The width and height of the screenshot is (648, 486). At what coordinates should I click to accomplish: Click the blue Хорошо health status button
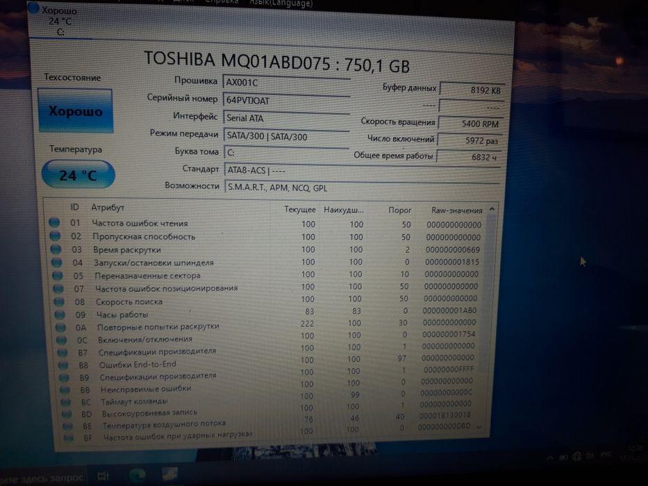75,111
